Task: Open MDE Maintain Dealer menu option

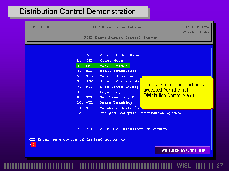Action: coord(109,108)
